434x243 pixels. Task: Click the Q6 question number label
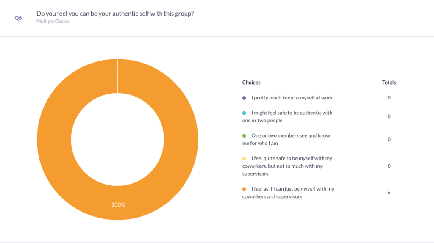tap(18, 18)
